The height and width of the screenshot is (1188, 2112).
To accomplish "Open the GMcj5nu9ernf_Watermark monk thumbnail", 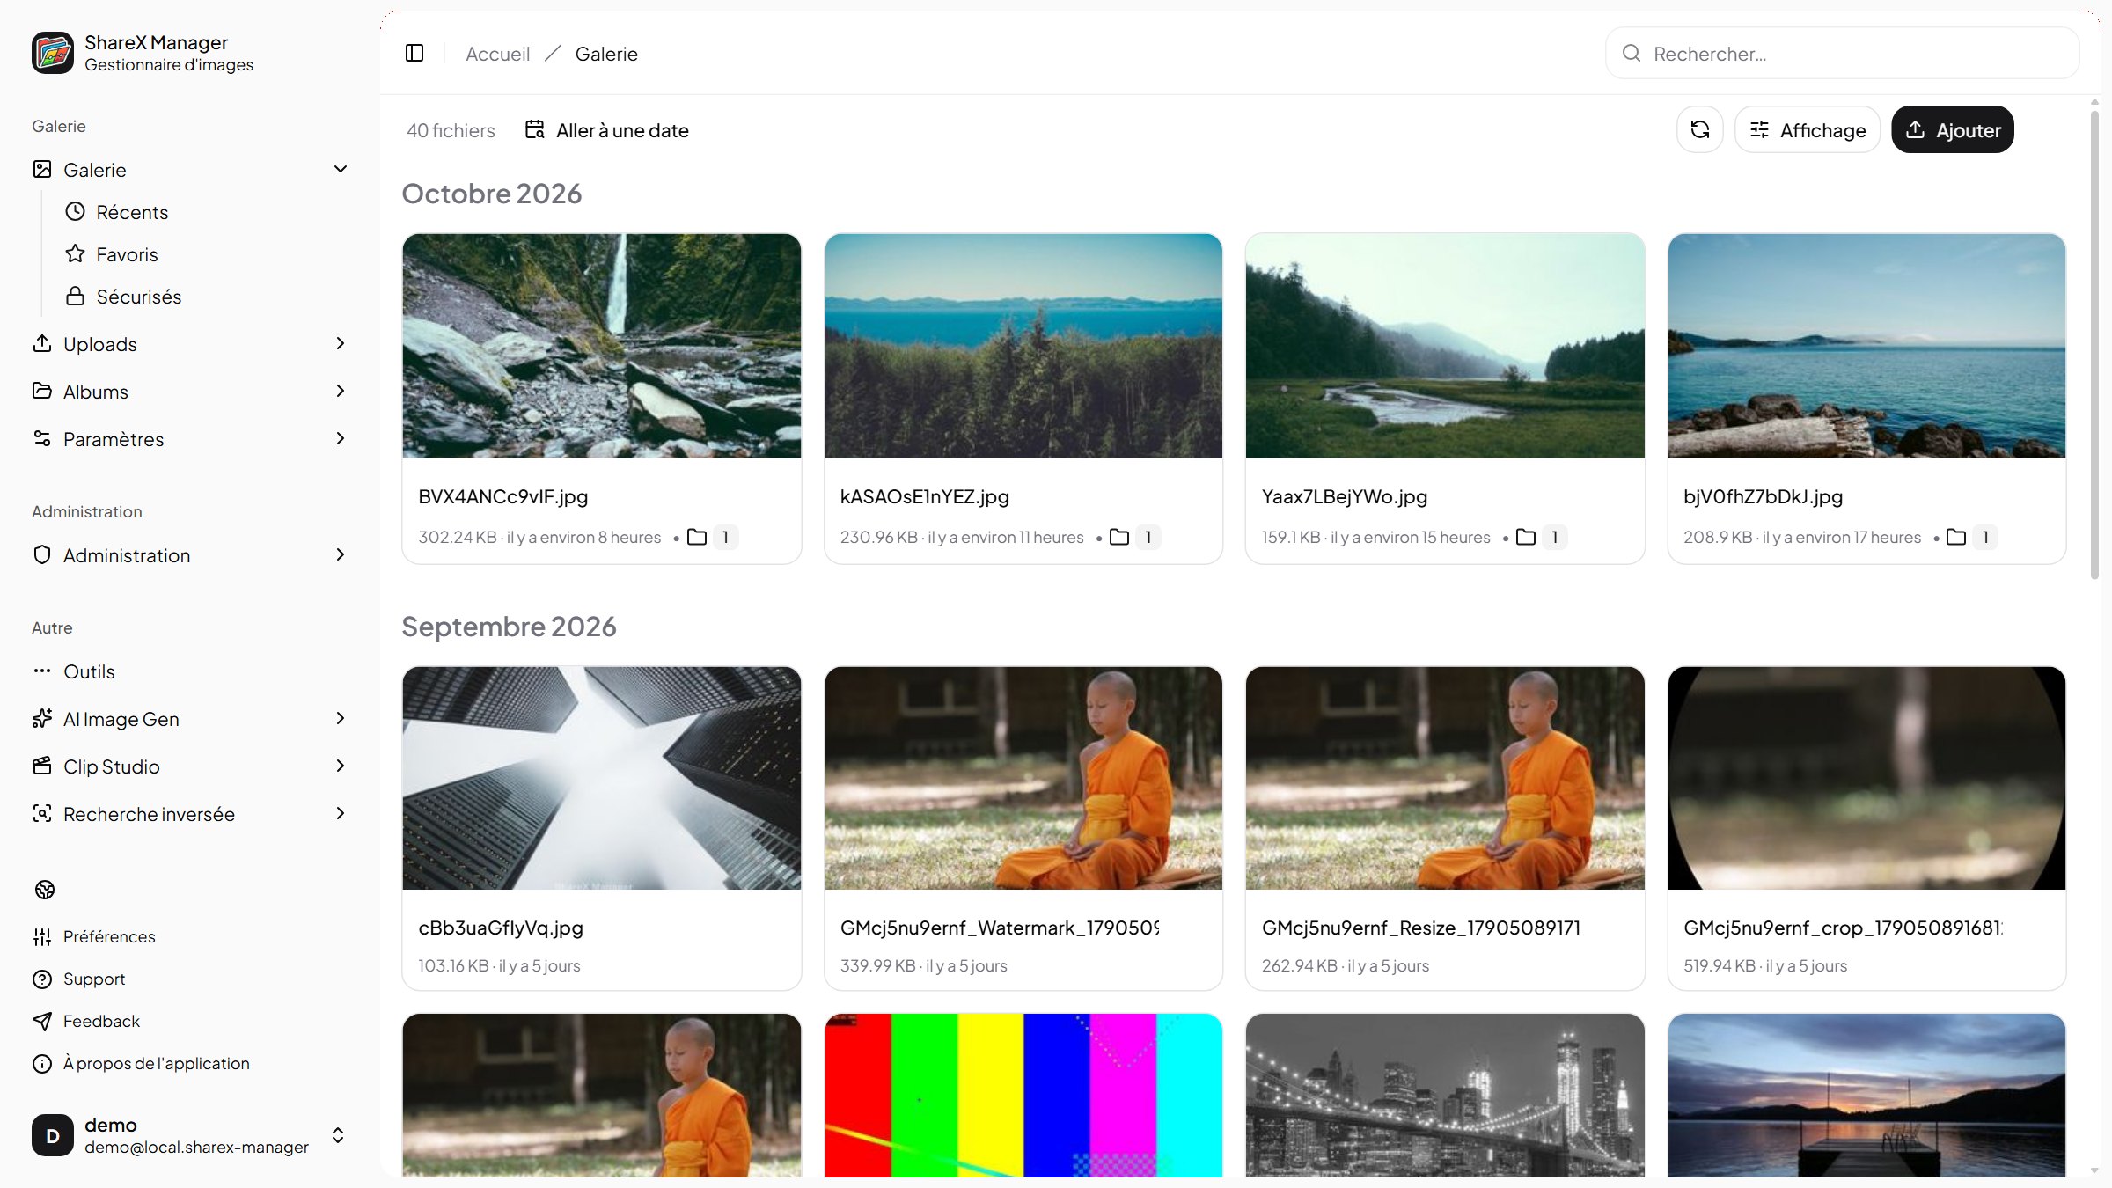I will click(1023, 778).
